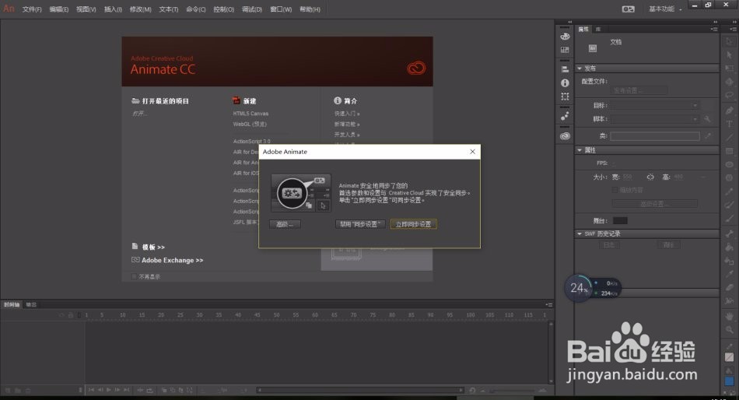The image size is (739, 400).
Task: Select the Text tool
Action: (x=729, y=124)
